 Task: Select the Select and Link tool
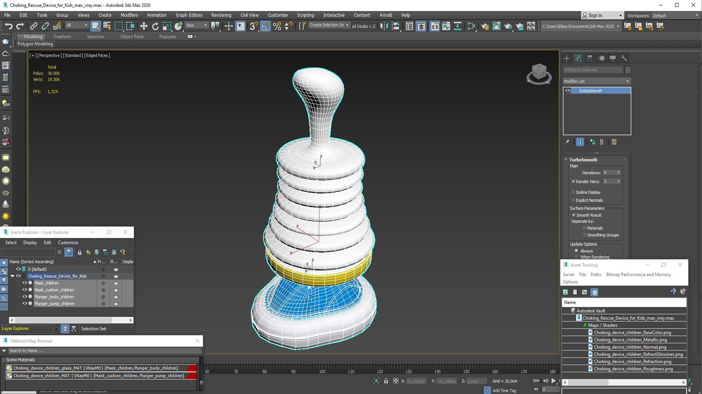(x=34, y=26)
